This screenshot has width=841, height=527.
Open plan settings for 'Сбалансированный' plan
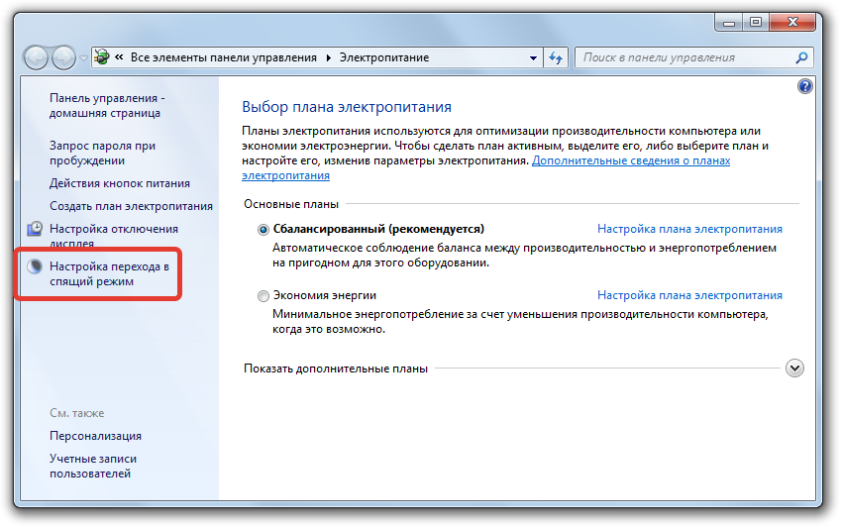(x=689, y=229)
